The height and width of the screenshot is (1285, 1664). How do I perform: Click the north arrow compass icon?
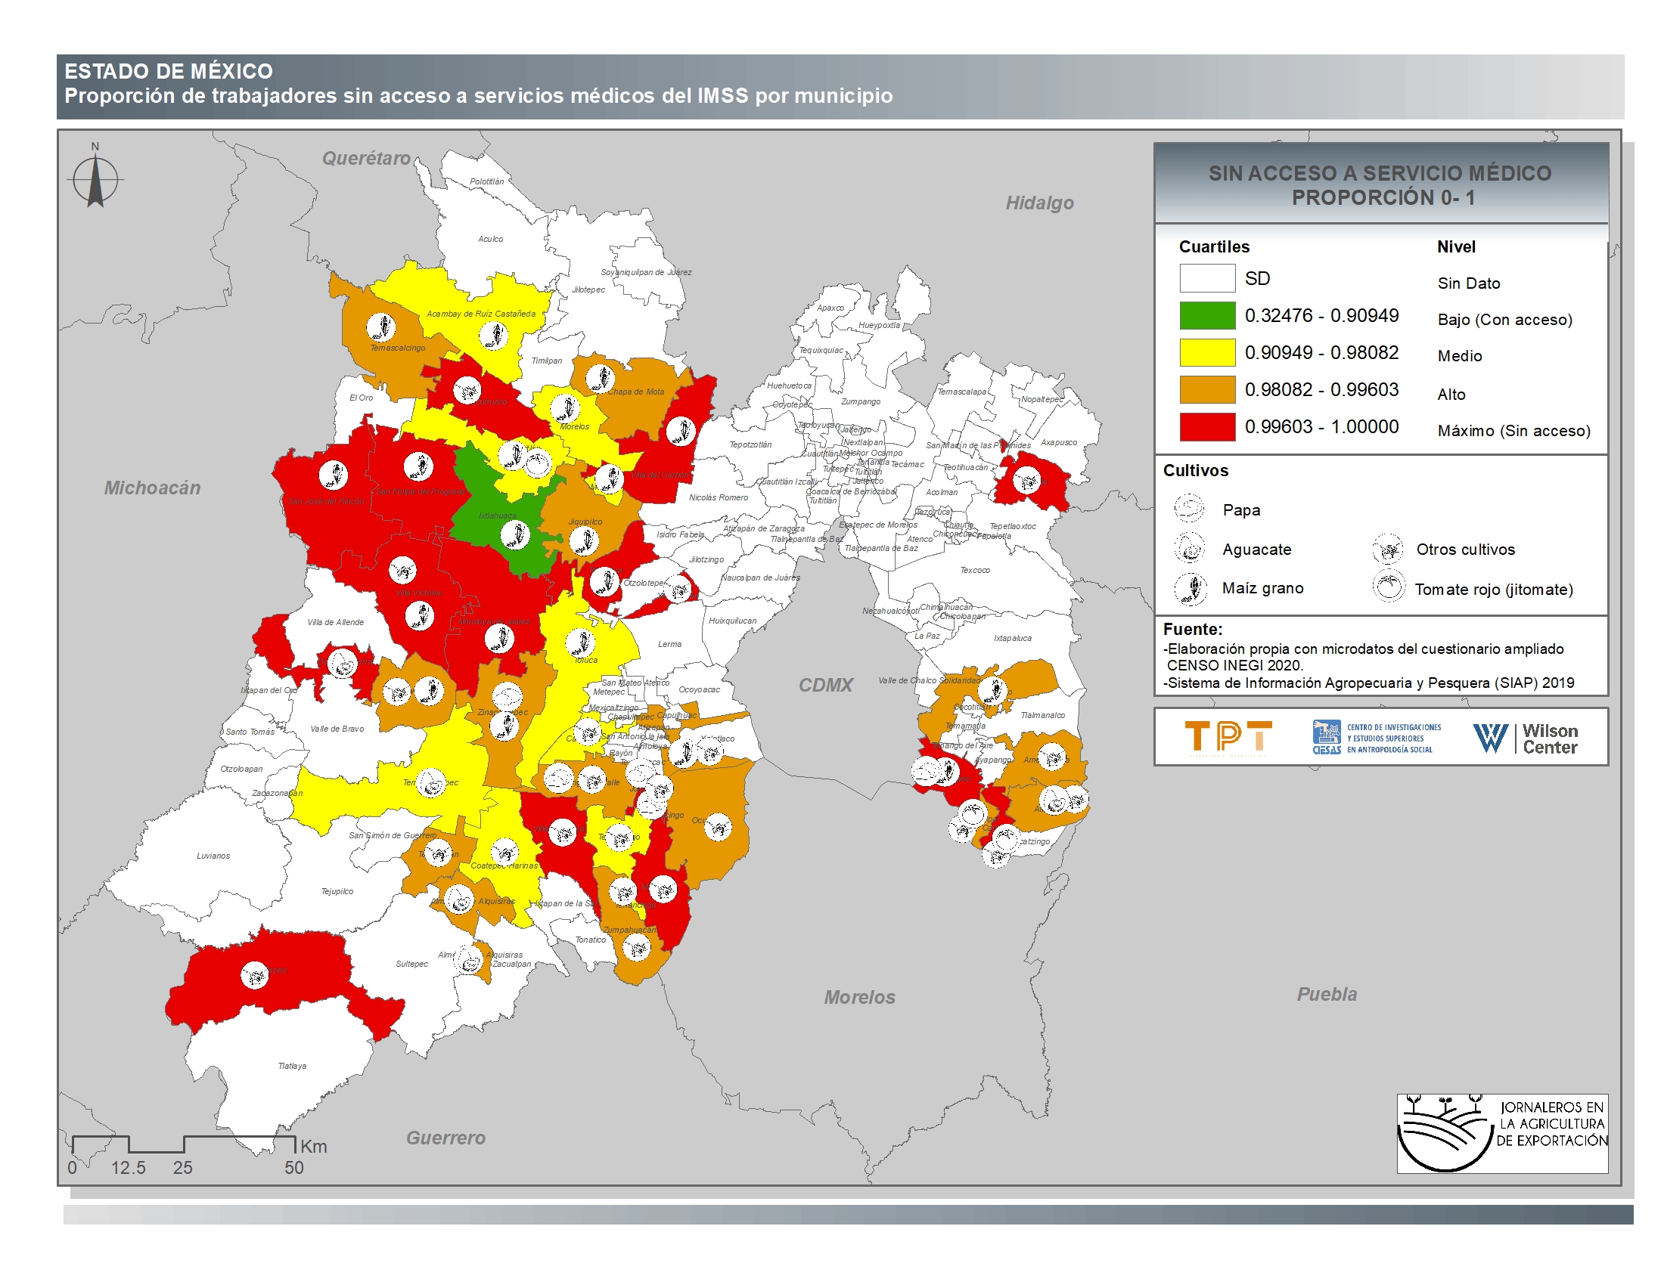click(95, 181)
